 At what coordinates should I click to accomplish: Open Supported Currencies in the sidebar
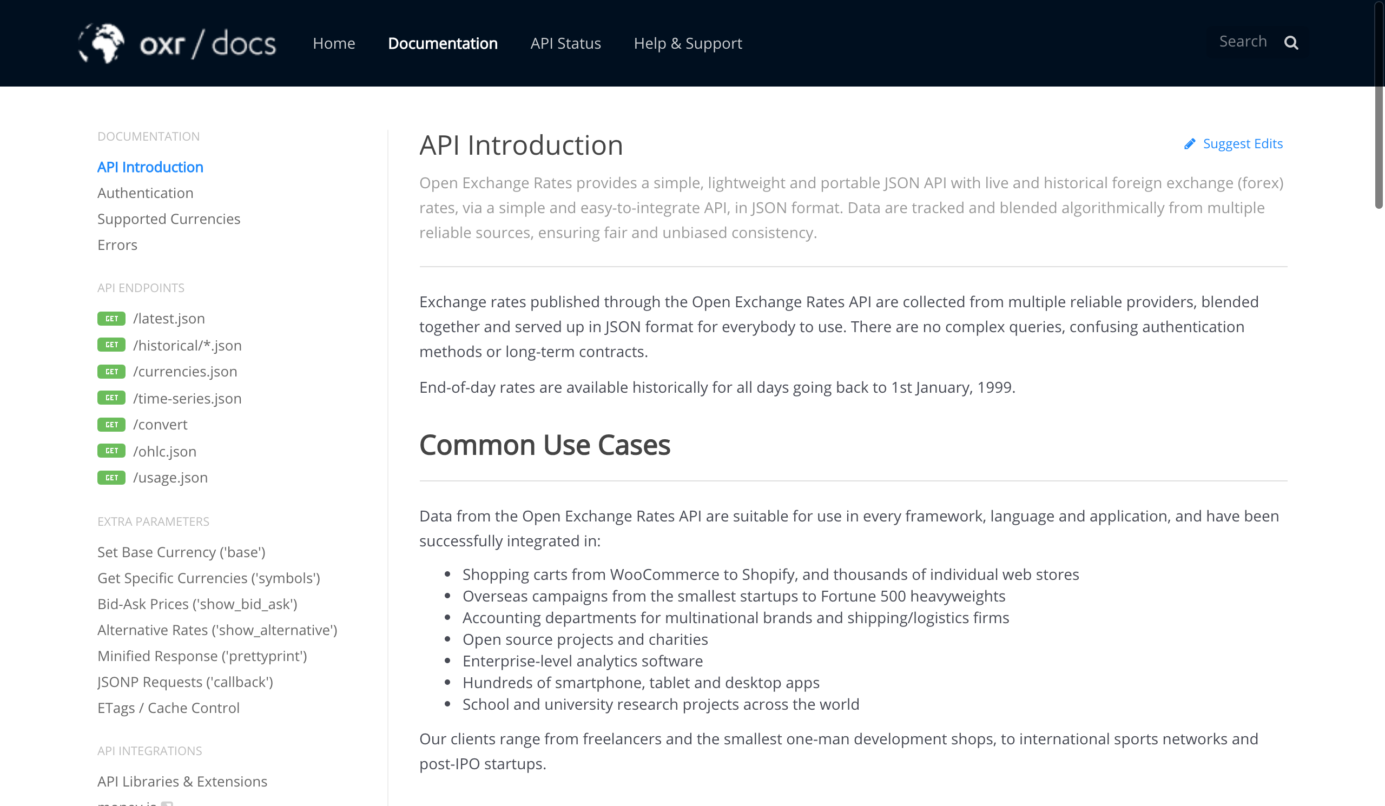coord(169,219)
